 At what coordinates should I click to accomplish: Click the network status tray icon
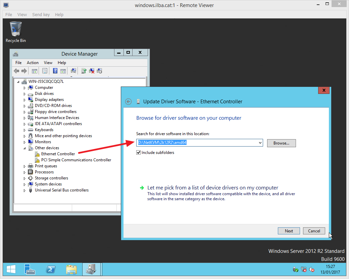click(304, 269)
